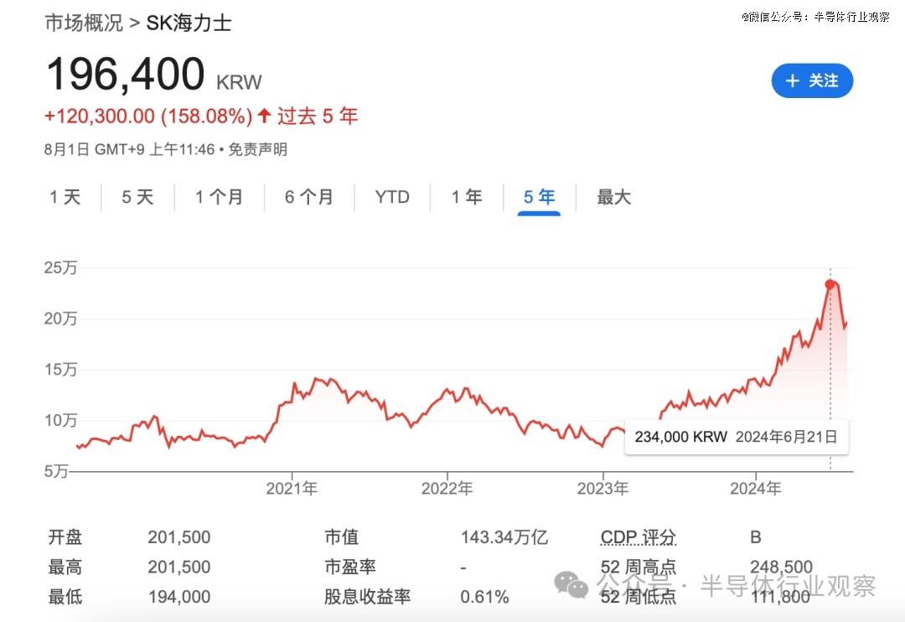
Task: Select the 6 个月 range tab
Action: coord(308,197)
